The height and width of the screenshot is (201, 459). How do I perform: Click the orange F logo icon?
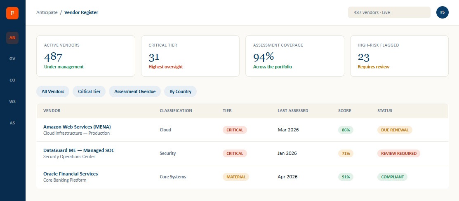(x=12, y=13)
